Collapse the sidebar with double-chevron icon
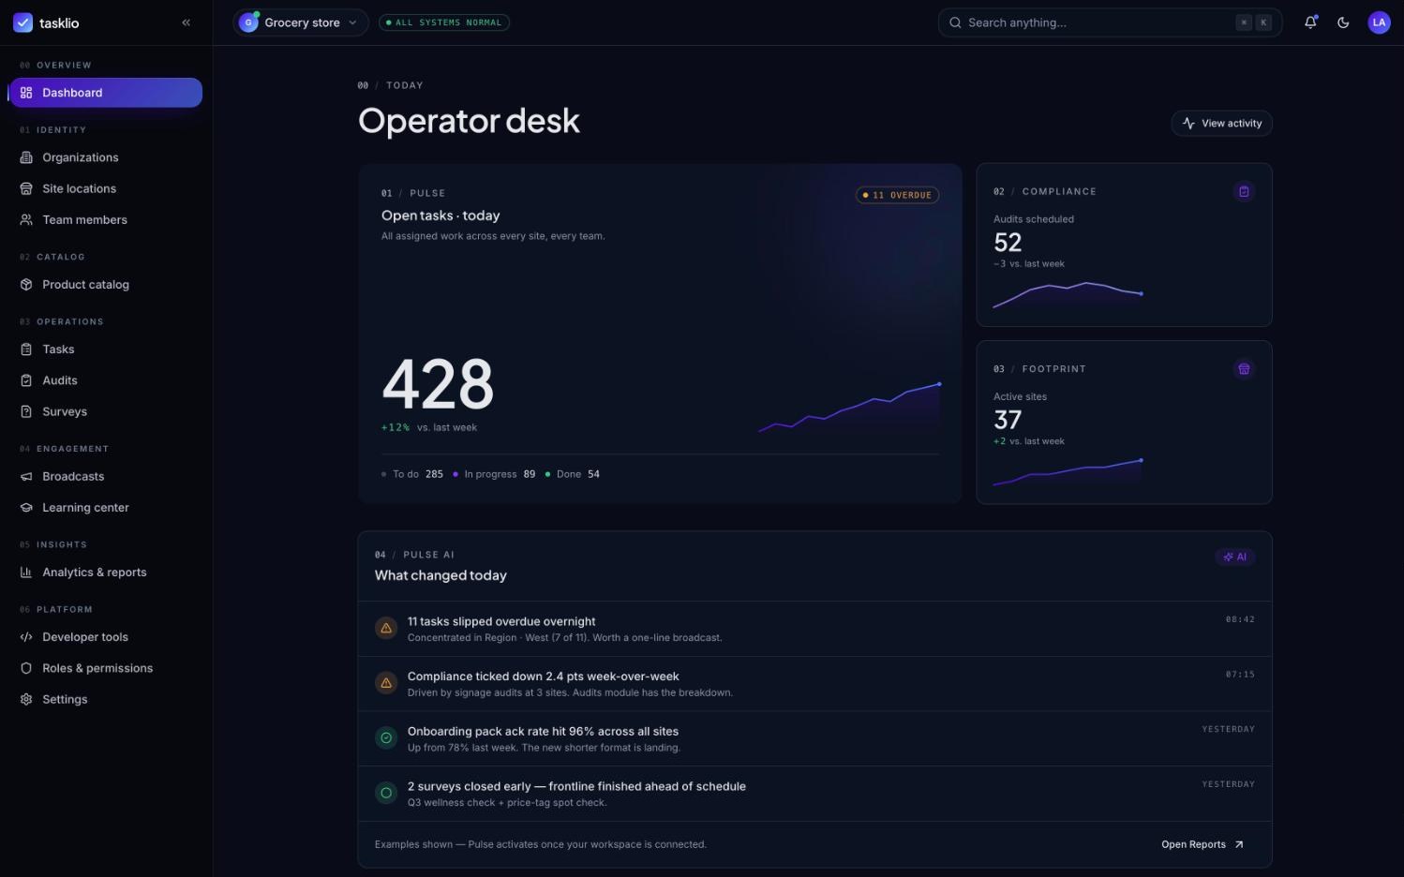The width and height of the screenshot is (1404, 877). [186, 22]
